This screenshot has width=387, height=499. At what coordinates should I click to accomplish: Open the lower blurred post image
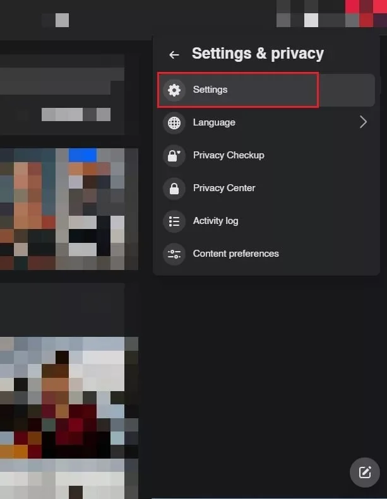pyautogui.click(x=68, y=416)
